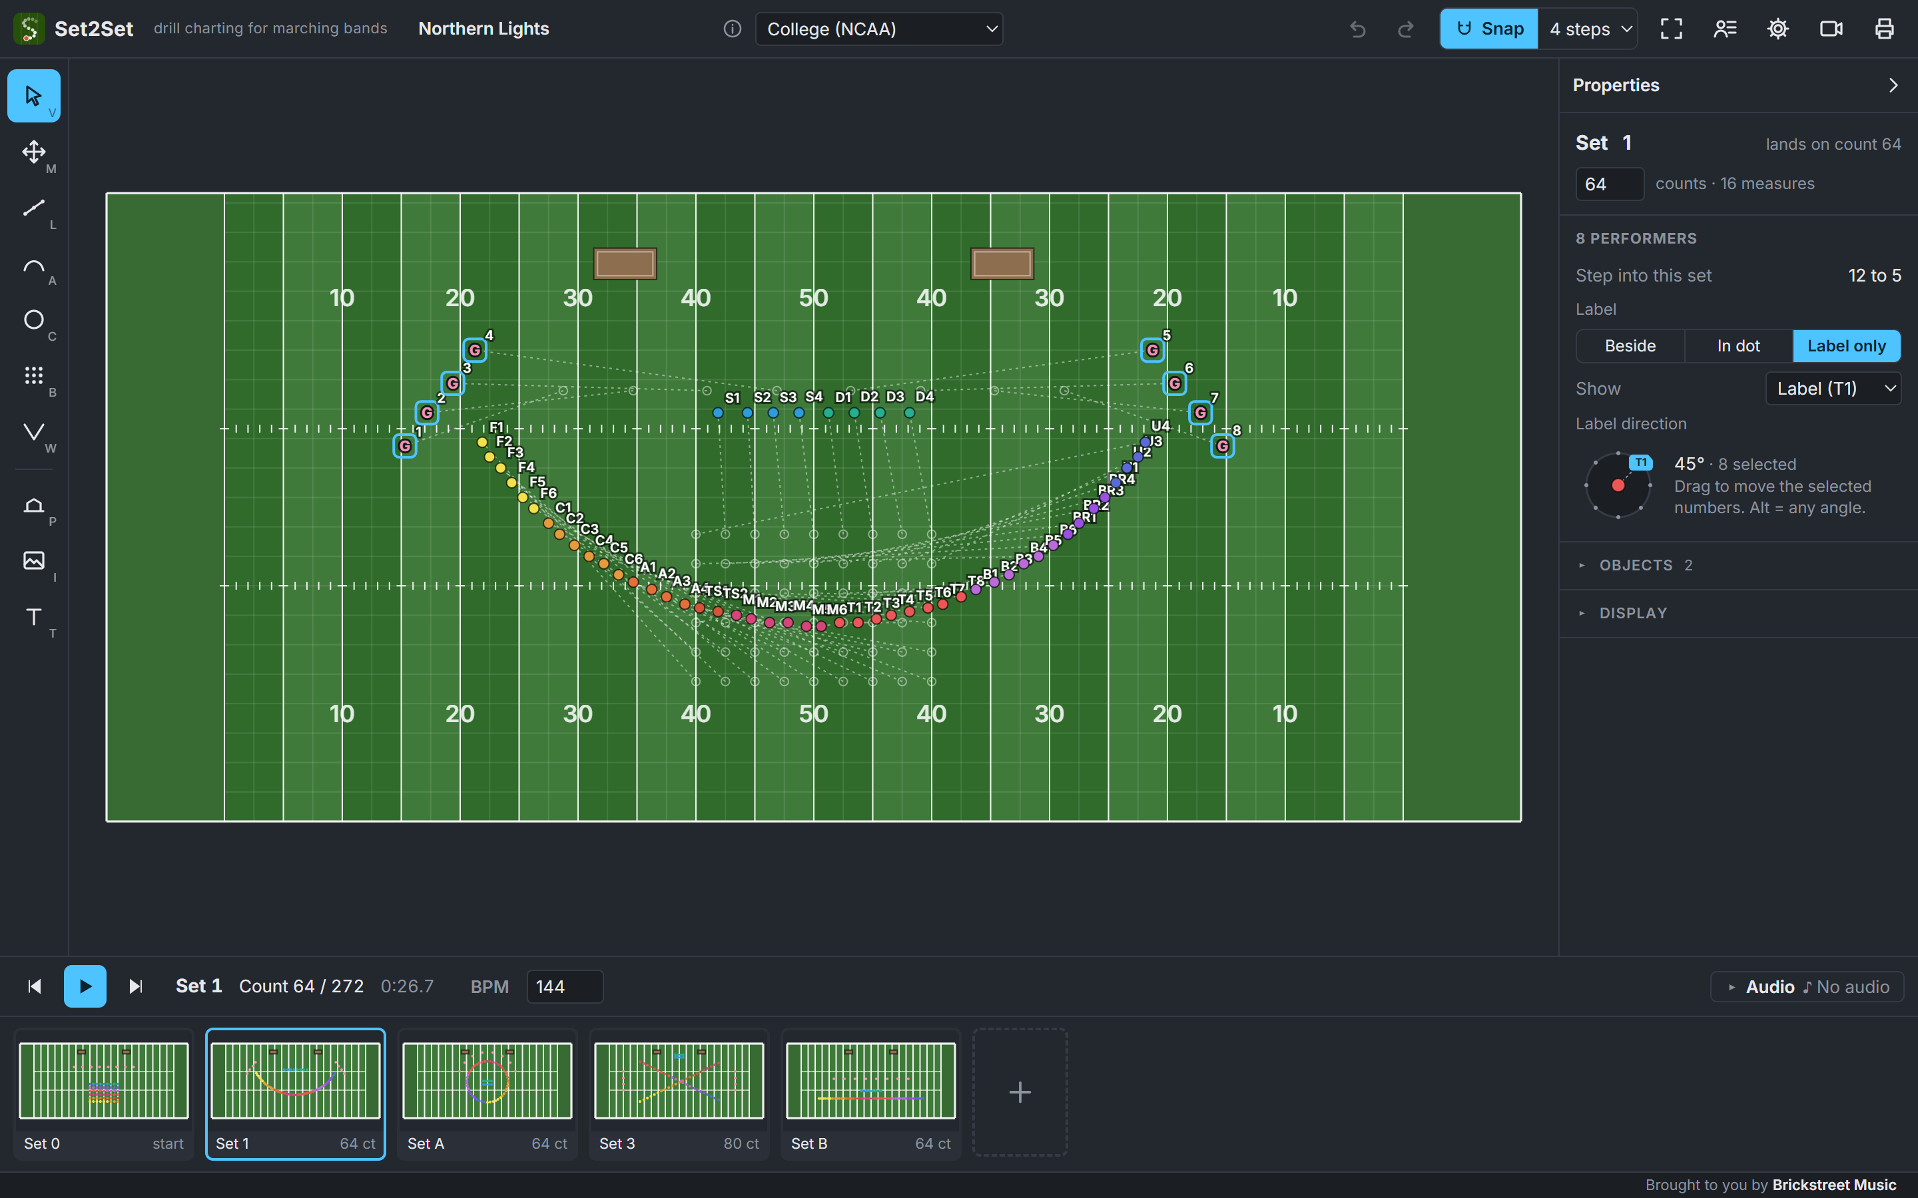This screenshot has height=1198, width=1918.
Task: Toggle the Snap button
Action: click(x=1489, y=29)
